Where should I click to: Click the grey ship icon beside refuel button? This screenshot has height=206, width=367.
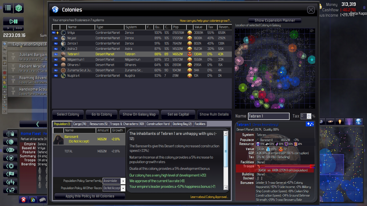[42, 200]
